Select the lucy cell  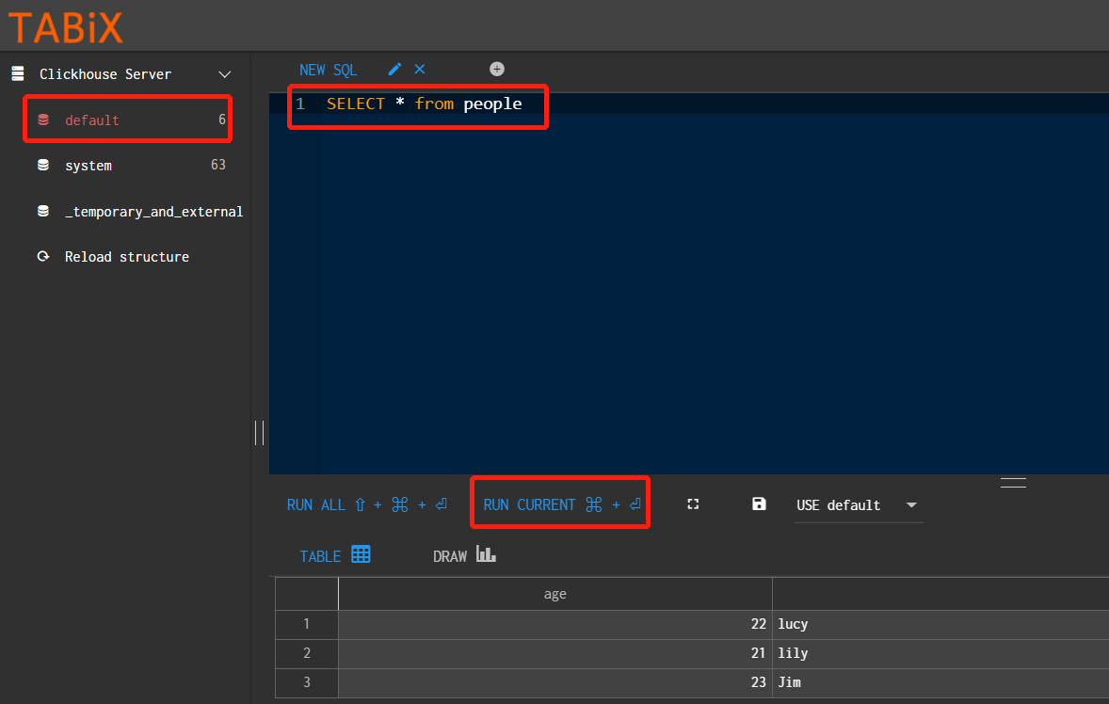pyautogui.click(x=940, y=624)
